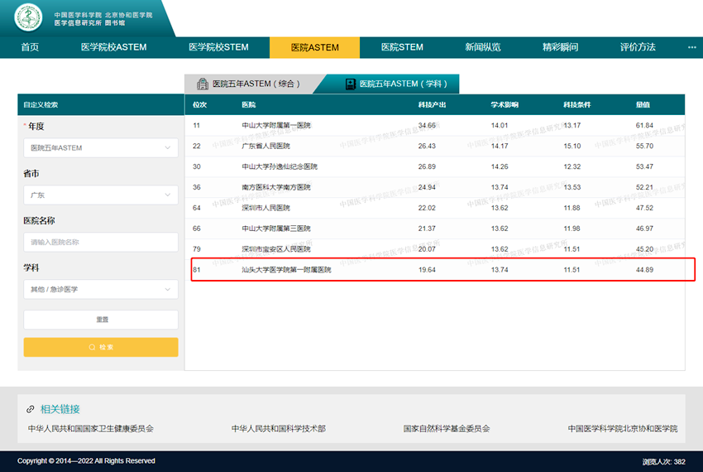Viewport: 703px width, 472px height.
Task: Click the building icon on 综合 tab
Action: pos(203,84)
